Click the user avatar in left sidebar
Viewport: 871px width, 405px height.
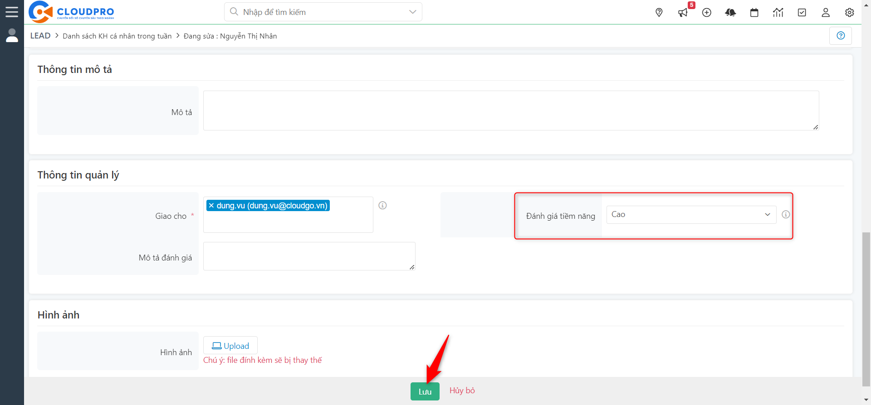point(12,35)
